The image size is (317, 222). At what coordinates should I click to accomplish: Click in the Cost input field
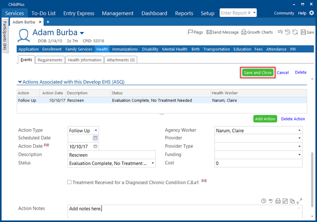258,163
